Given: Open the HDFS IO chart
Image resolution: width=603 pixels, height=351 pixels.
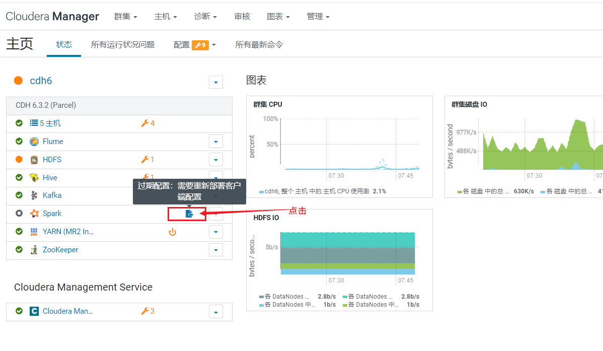Looking at the screenshot, I should 340,260.
